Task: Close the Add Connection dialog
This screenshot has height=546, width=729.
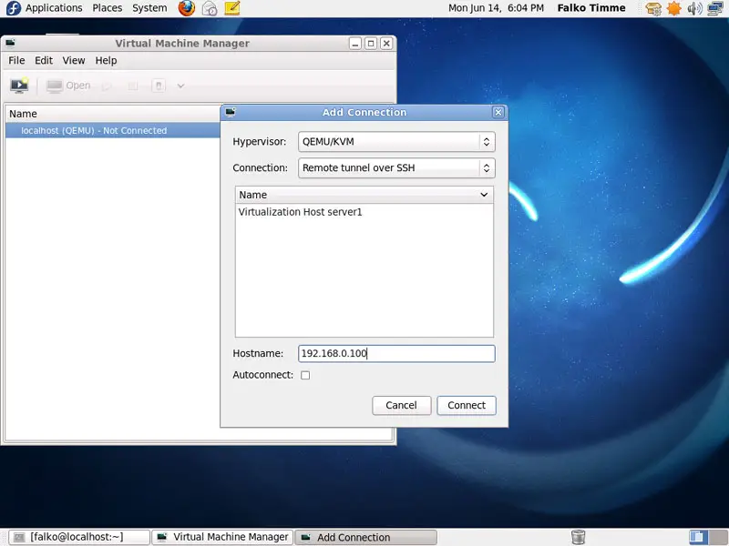Action: tap(498, 112)
